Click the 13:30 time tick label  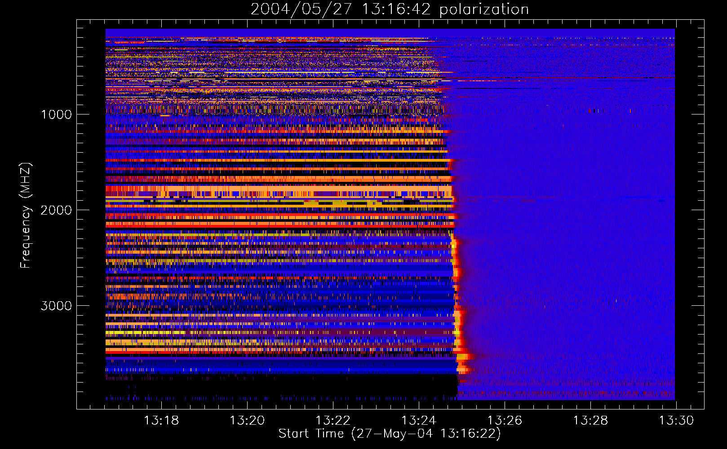click(x=677, y=421)
